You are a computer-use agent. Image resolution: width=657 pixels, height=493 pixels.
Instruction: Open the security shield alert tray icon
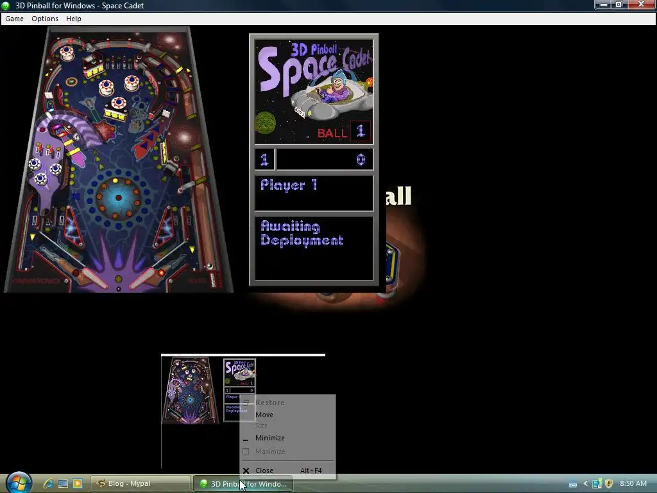(x=609, y=484)
